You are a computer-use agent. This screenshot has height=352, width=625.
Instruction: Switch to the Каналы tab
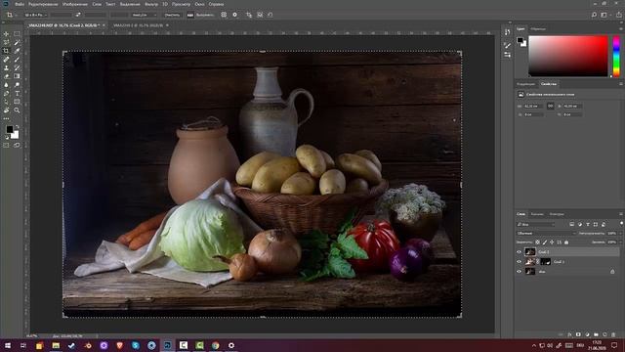tap(537, 214)
